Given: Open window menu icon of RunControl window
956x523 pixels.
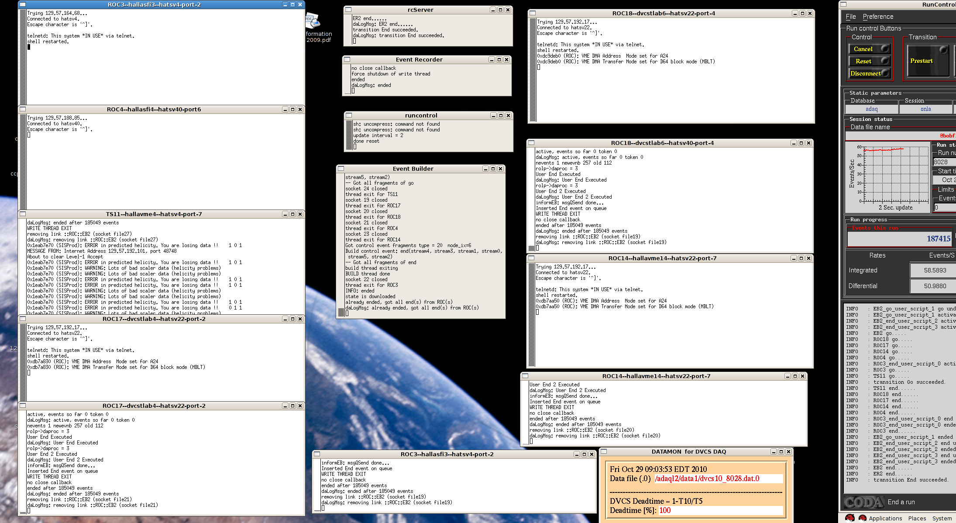Looking at the screenshot, I should coord(843,4).
